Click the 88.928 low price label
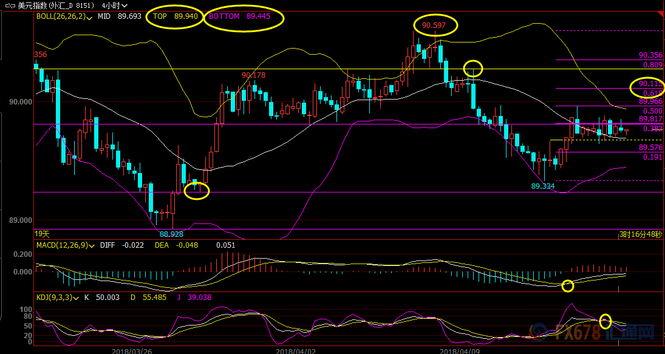The image size is (665, 354). click(171, 233)
